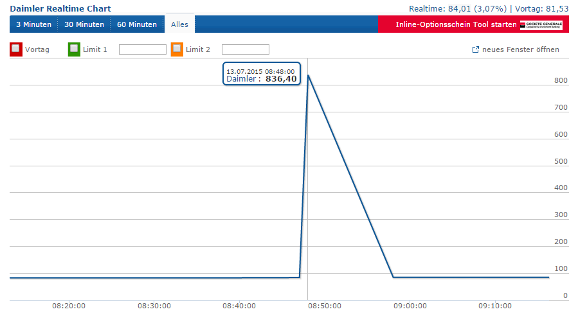
Task: Click the 100 price axis label
Action: [x=561, y=268]
